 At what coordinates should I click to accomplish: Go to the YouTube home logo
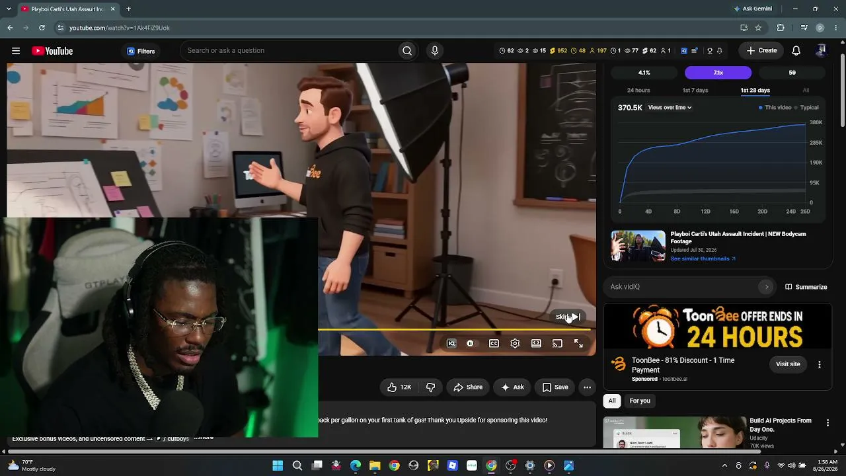[52, 51]
